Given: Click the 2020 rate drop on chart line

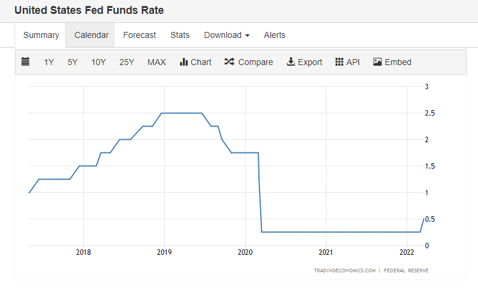Looking at the screenshot, I should (x=260, y=192).
